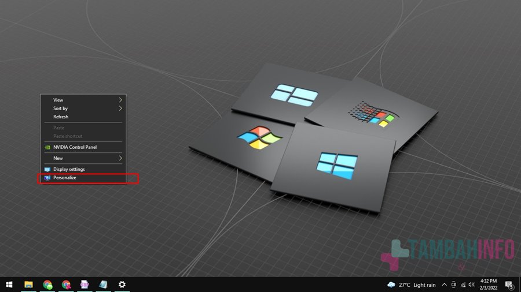Viewport: 521px width, 292px height.
Task: Open the Meet Now tray icon
Action: (453, 284)
